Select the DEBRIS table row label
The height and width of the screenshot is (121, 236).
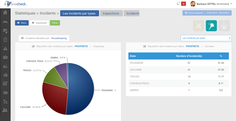(x=134, y=90)
